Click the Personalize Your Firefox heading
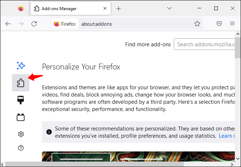This screenshot has width=241, height=167. (x=81, y=67)
